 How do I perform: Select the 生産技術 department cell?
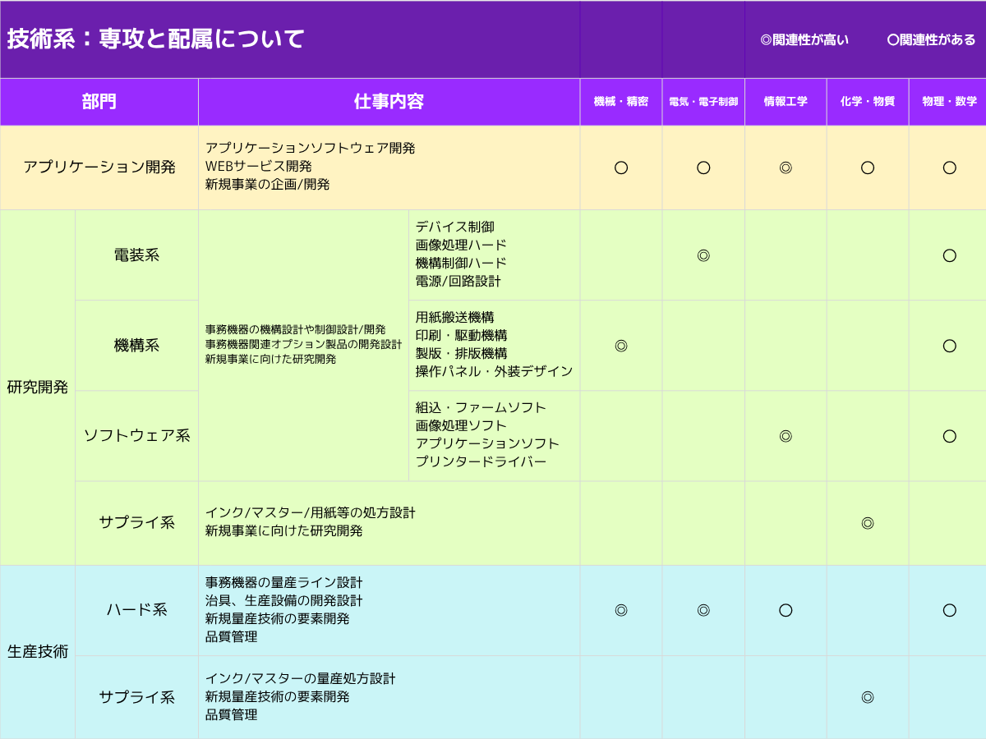tap(38, 652)
